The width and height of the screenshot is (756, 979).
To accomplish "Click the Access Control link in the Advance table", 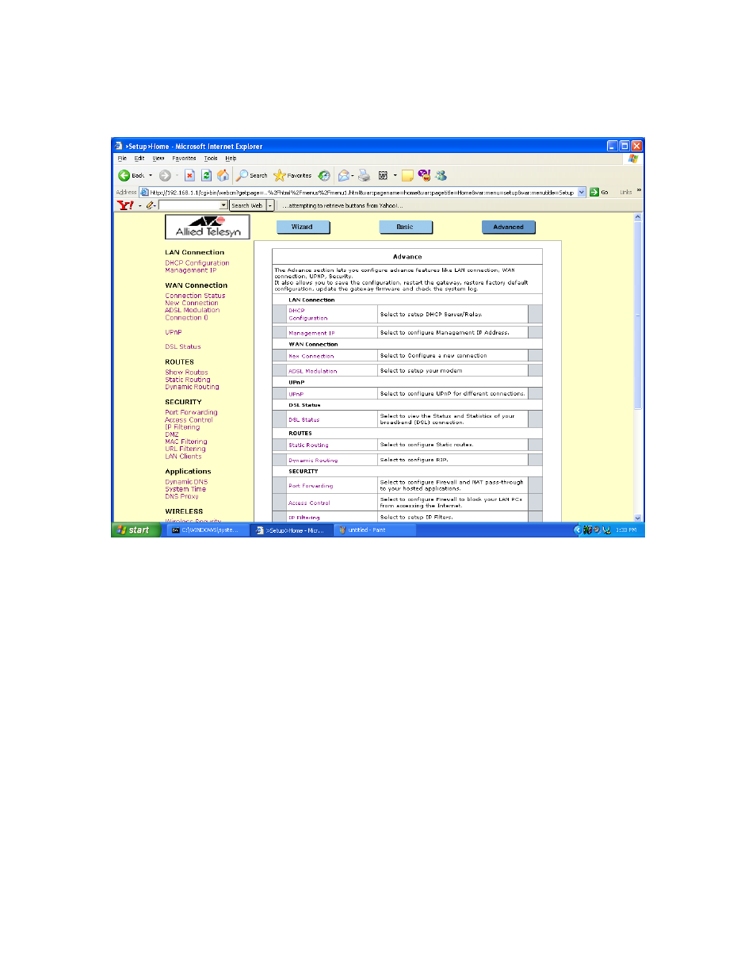I will tap(309, 503).
